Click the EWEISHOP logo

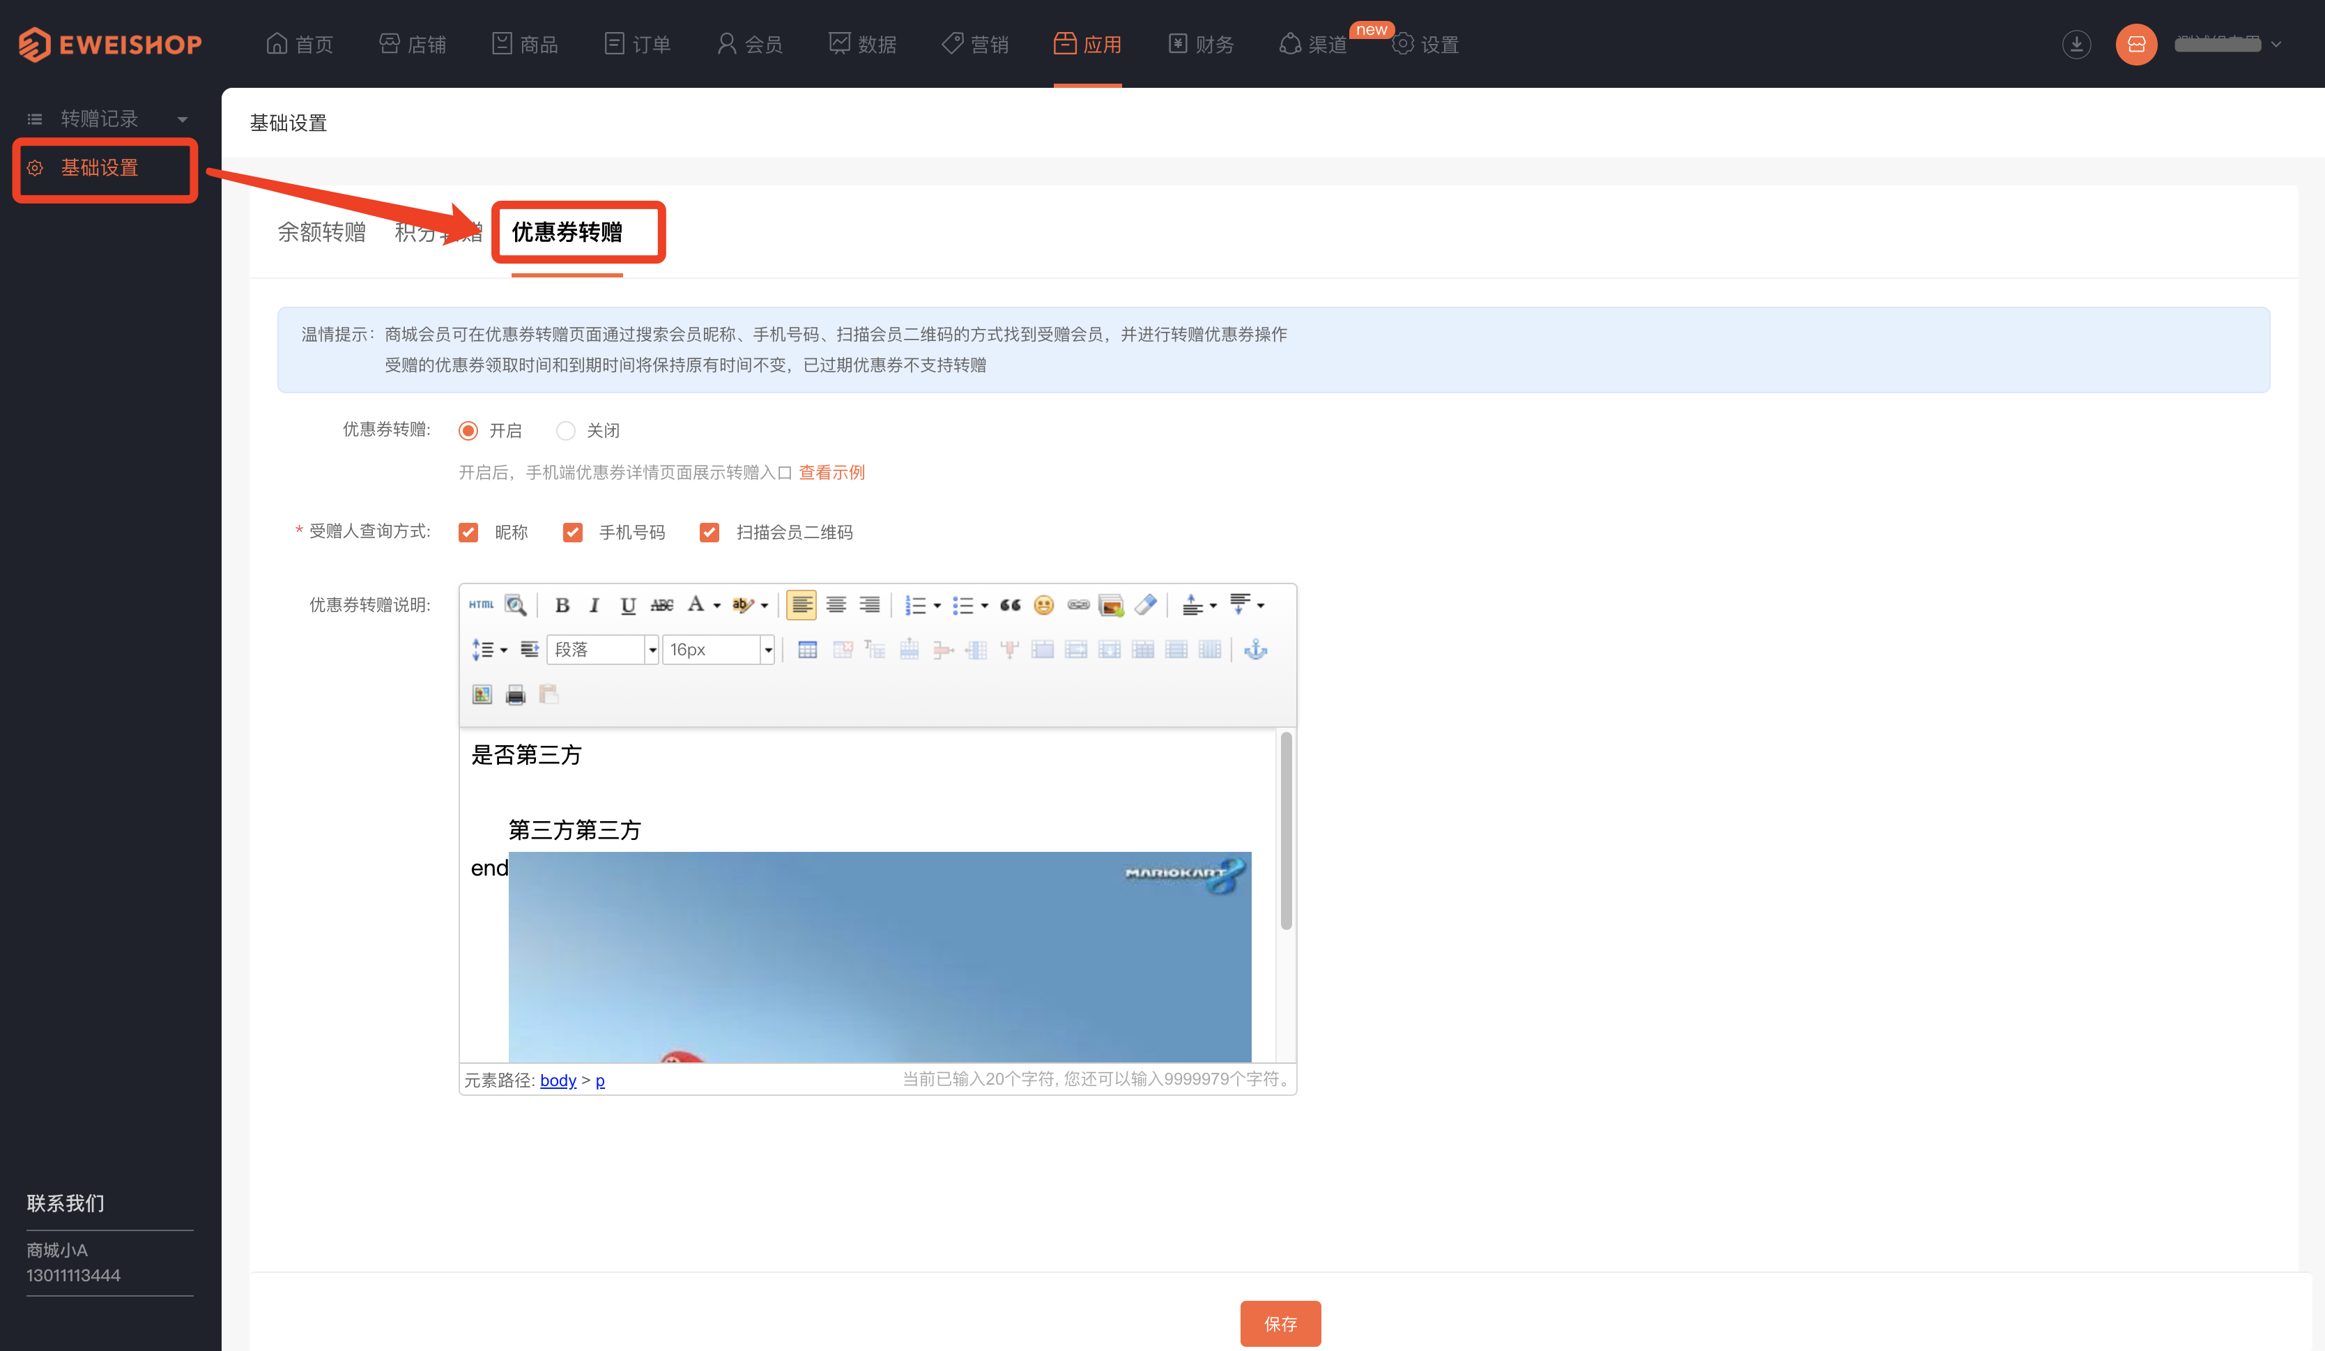coord(109,45)
